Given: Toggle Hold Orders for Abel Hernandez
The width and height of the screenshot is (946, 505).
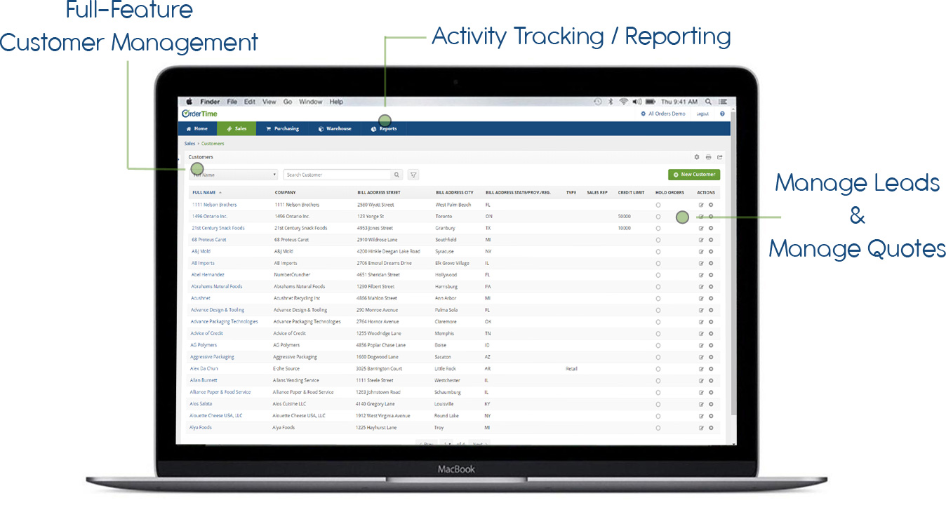Looking at the screenshot, I should point(658,275).
